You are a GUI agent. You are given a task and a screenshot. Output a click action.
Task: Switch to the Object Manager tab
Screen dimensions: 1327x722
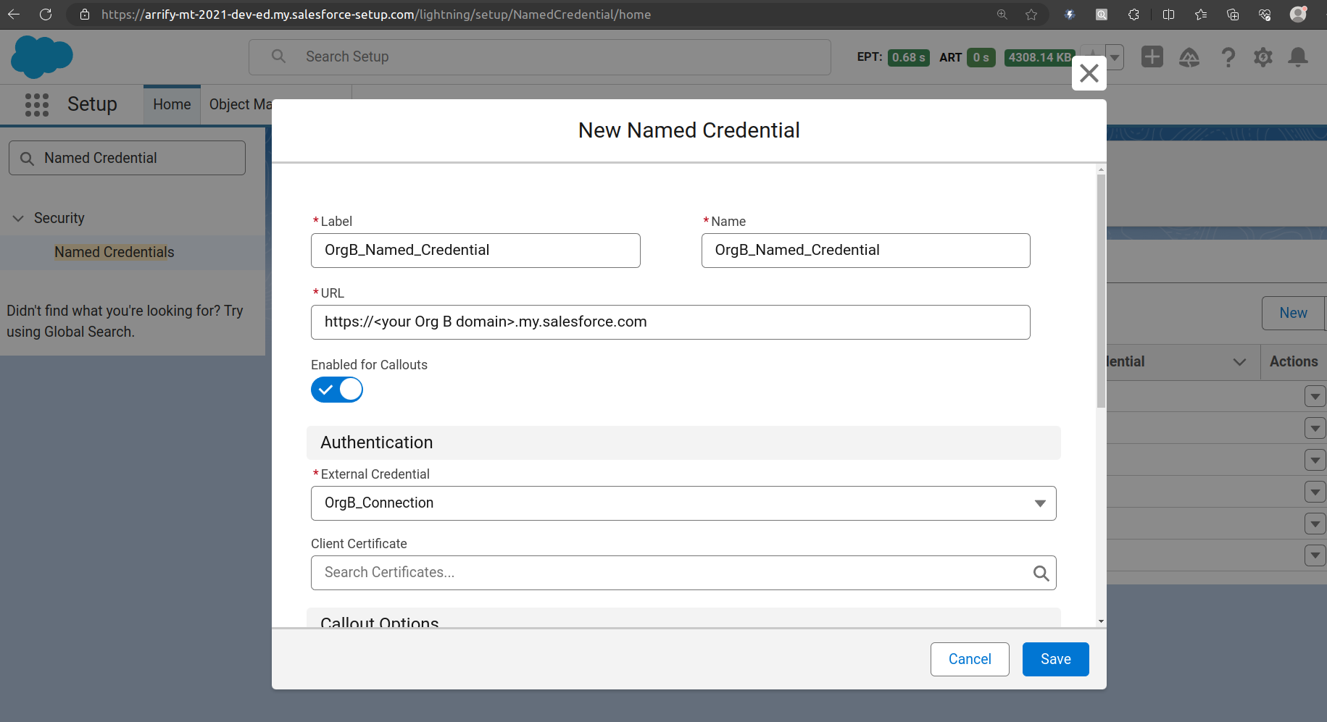tap(241, 104)
